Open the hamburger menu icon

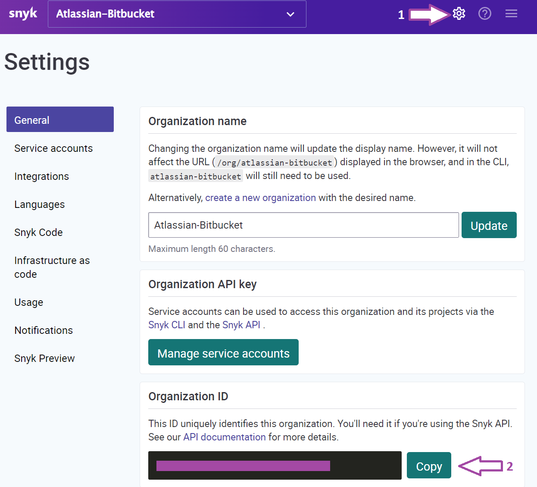[x=511, y=13]
